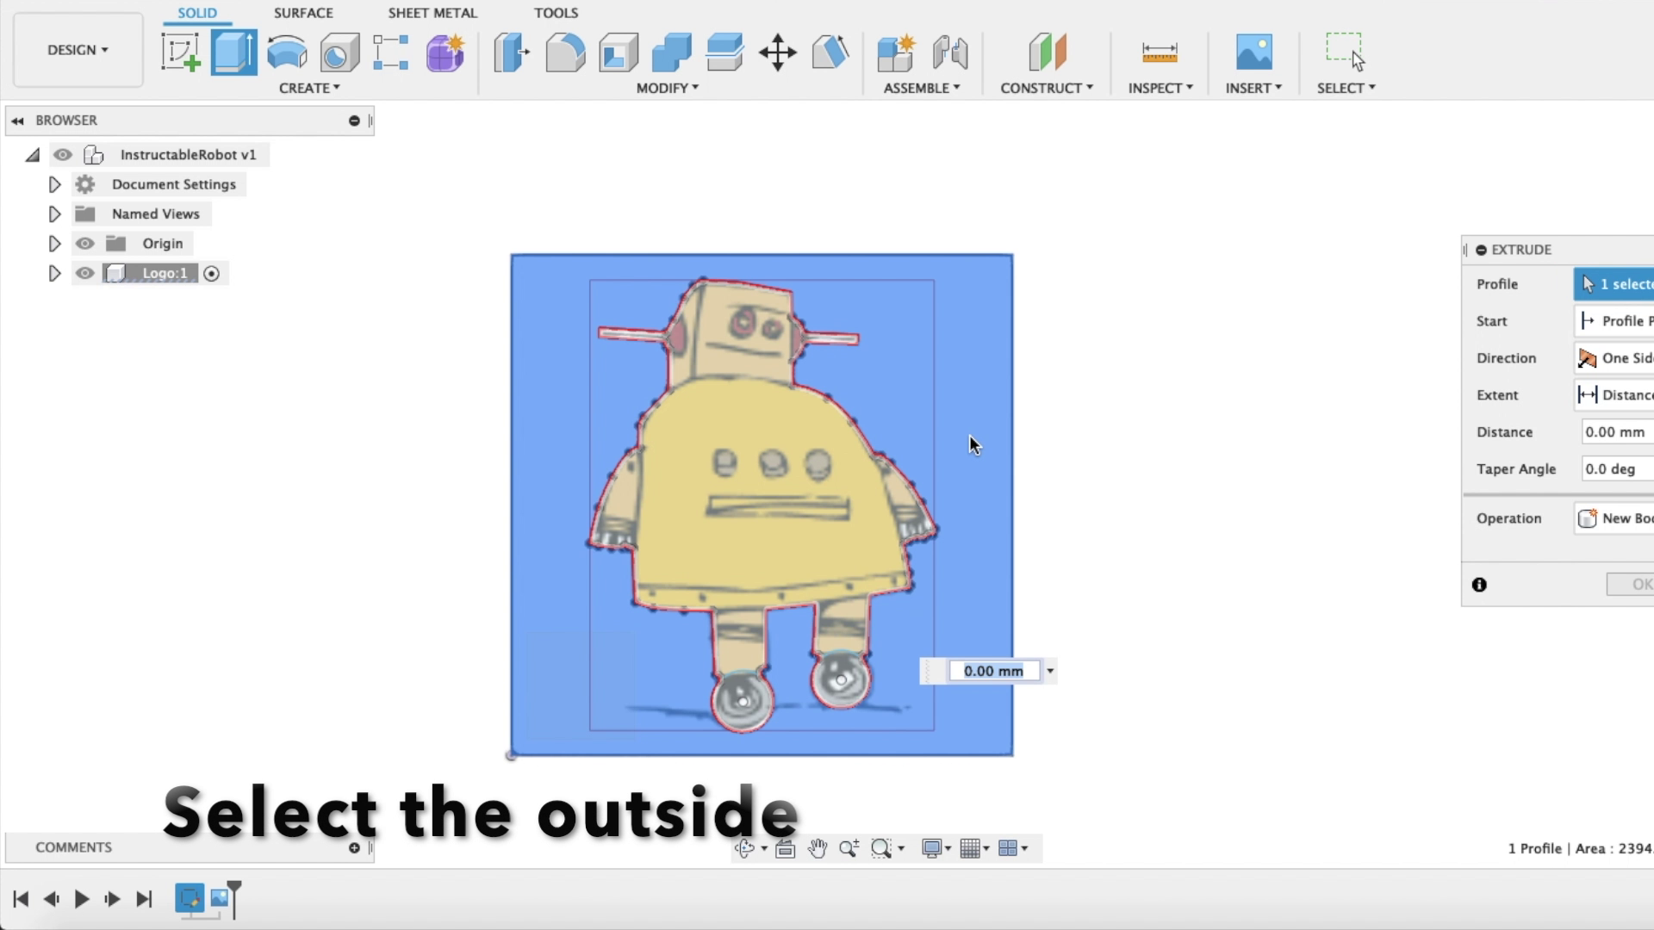Expand the Named Views folder
The image size is (1654, 930).
(x=54, y=214)
